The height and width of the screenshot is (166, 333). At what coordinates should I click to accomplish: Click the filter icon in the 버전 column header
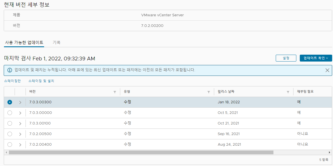[x=115, y=92]
